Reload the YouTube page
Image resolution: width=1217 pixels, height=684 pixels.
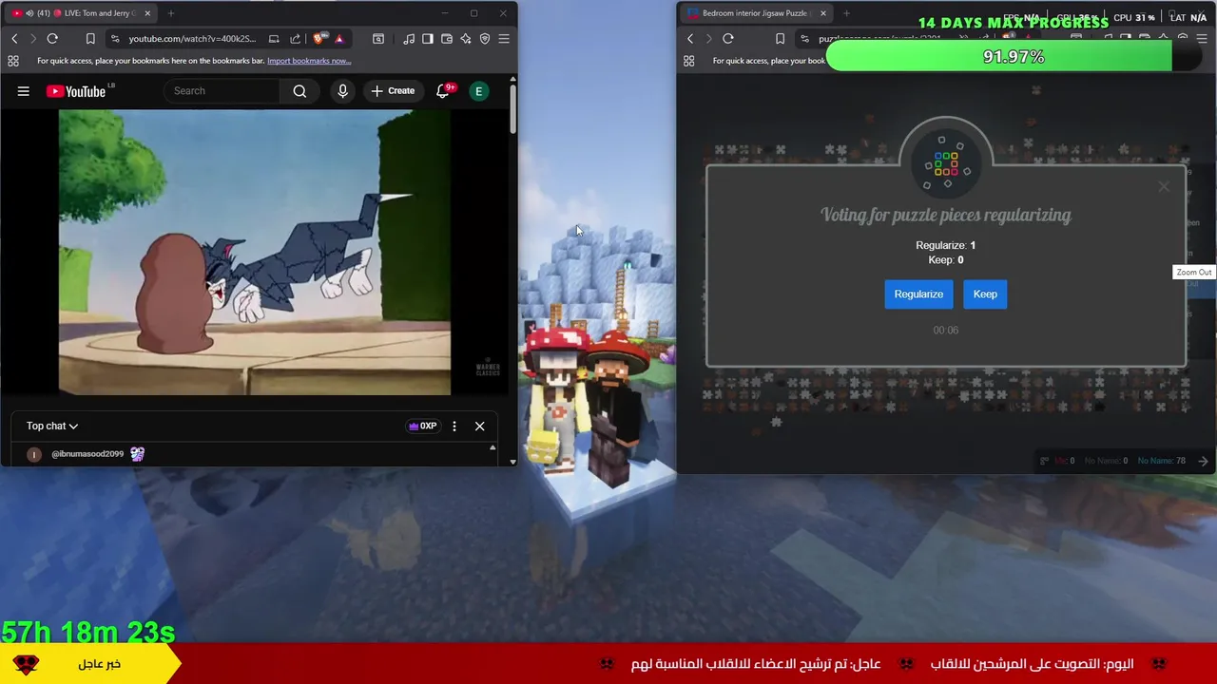pyautogui.click(x=52, y=38)
